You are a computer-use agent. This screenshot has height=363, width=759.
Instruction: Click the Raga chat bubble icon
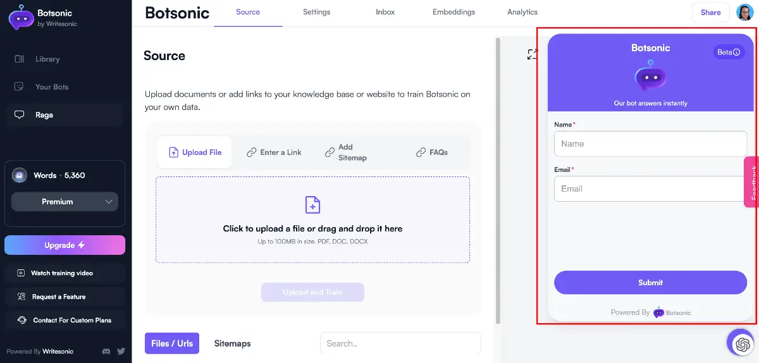19,115
